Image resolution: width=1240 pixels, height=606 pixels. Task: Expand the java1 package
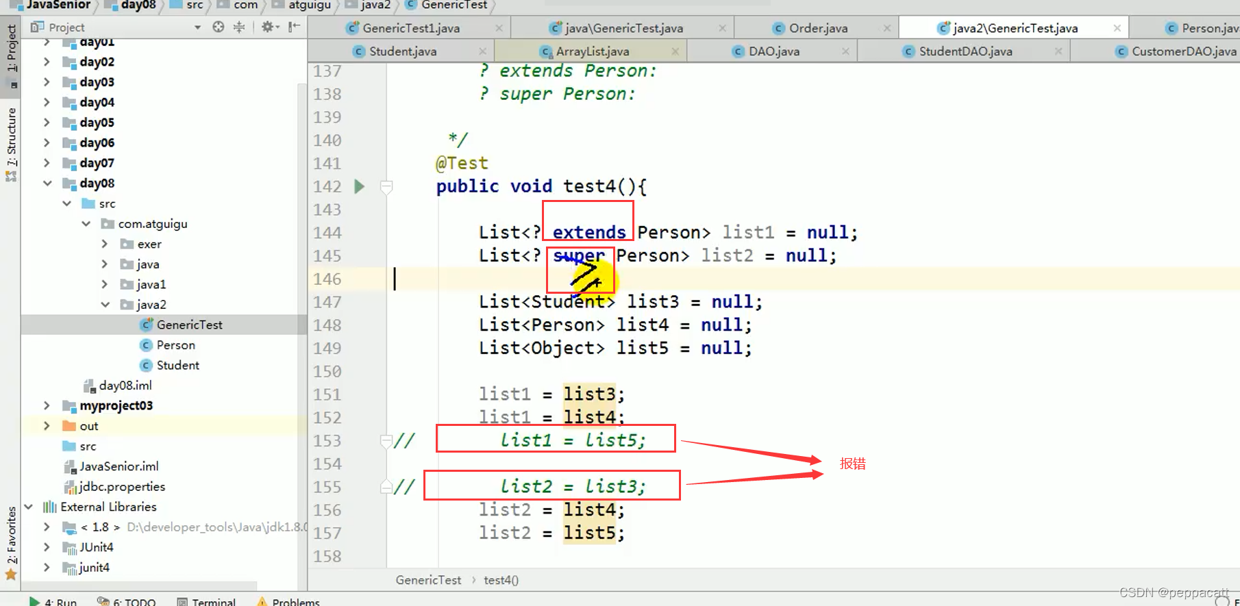click(105, 284)
